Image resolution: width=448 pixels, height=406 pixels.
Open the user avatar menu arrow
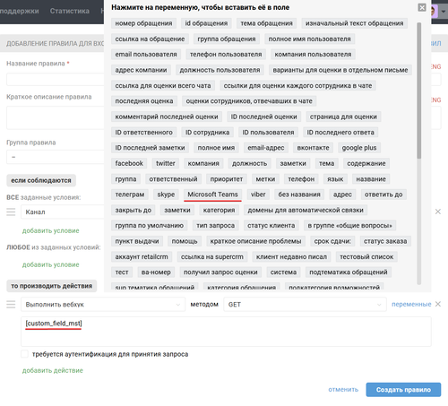(x=444, y=12)
